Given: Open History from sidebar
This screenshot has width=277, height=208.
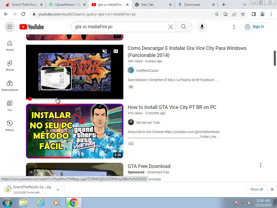Looking at the screenshot, I should 10,126.
